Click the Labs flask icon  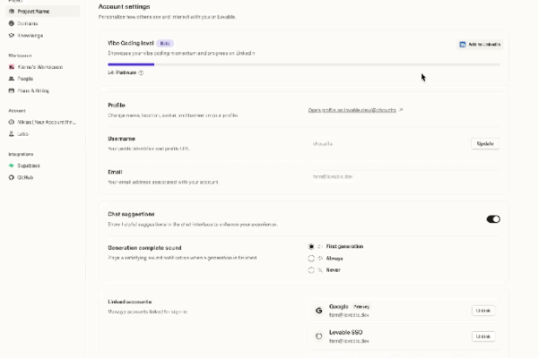point(11,133)
